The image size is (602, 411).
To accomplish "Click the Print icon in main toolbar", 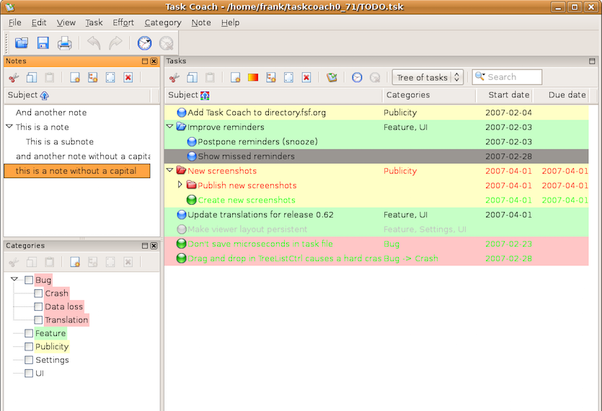I will tap(64, 43).
